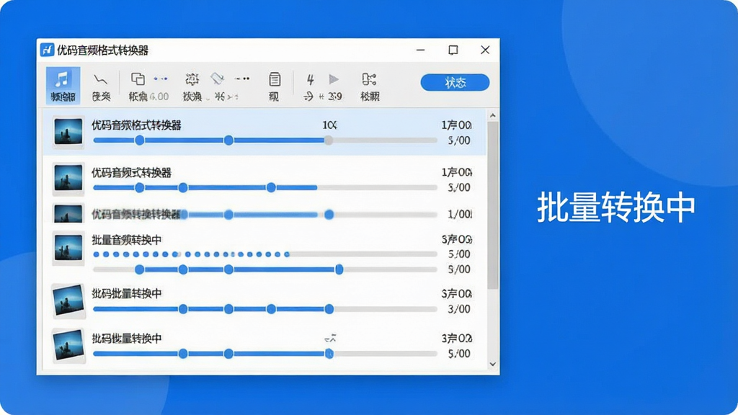Minimize the 优码音频格式转换器 window
738x415 pixels.
point(421,50)
